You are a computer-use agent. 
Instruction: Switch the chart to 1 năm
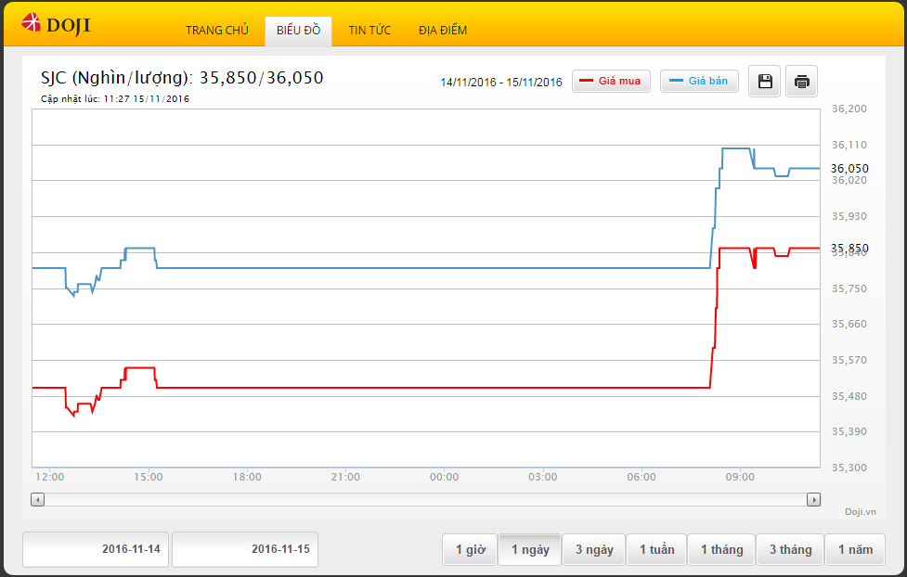pos(856,549)
